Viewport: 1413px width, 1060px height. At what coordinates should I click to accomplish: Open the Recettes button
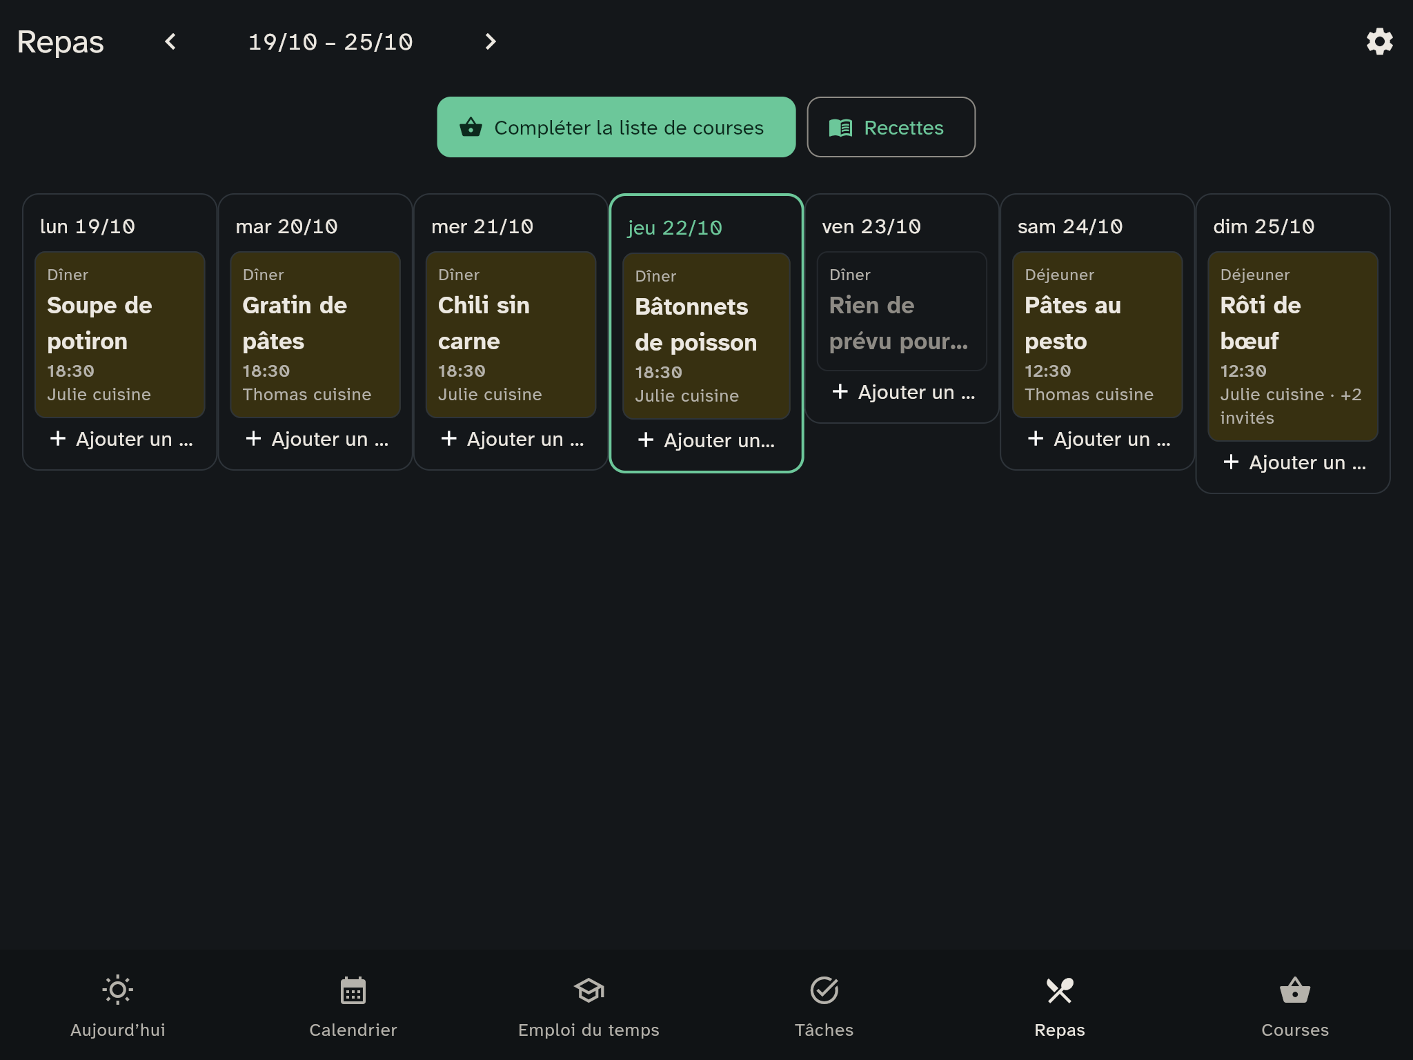coord(891,127)
